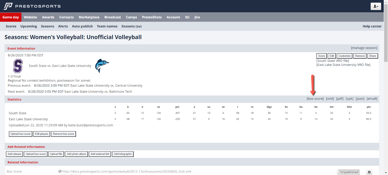Open the PrestoShots menu

point(152,17)
